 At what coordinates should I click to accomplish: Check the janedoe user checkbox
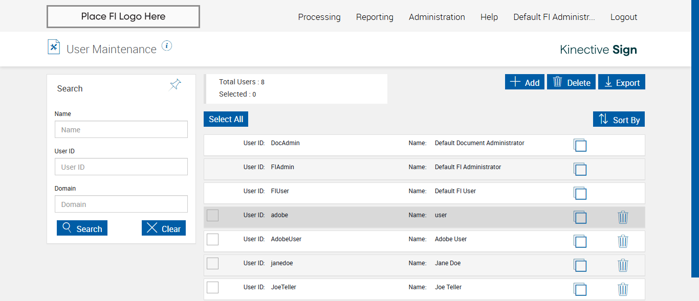click(x=212, y=264)
